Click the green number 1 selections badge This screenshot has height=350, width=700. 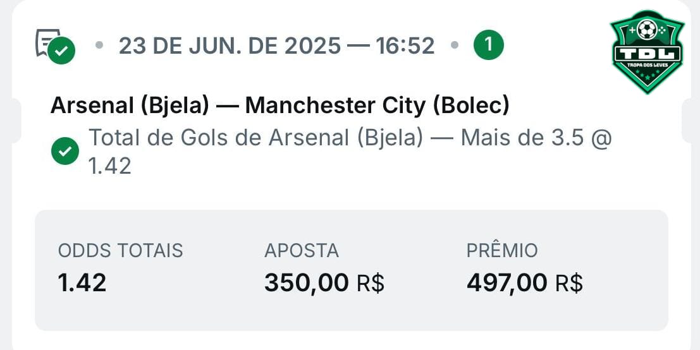[488, 45]
